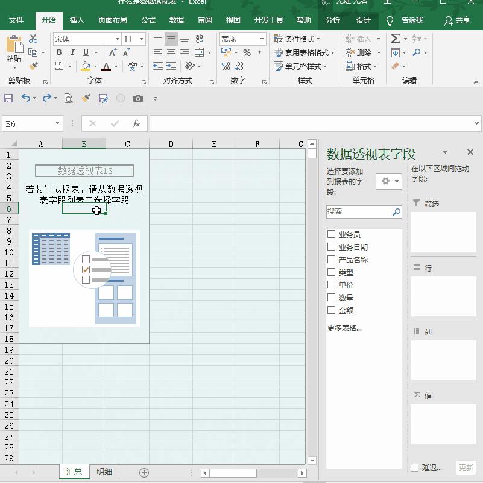Check the 金额 field checkbox

[330, 310]
